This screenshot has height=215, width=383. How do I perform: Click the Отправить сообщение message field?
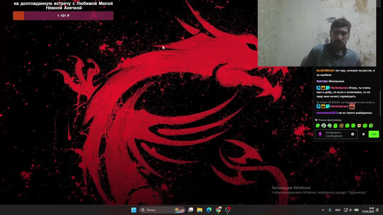click(336, 134)
